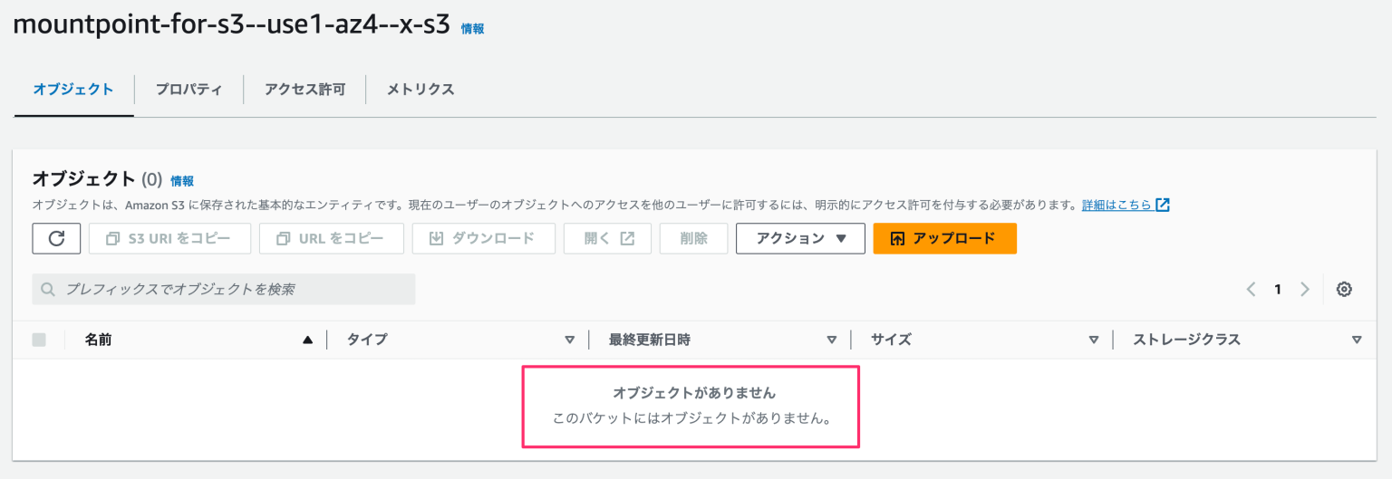Open the アクセス許可 tab
The image size is (1392, 479).
pos(304,90)
